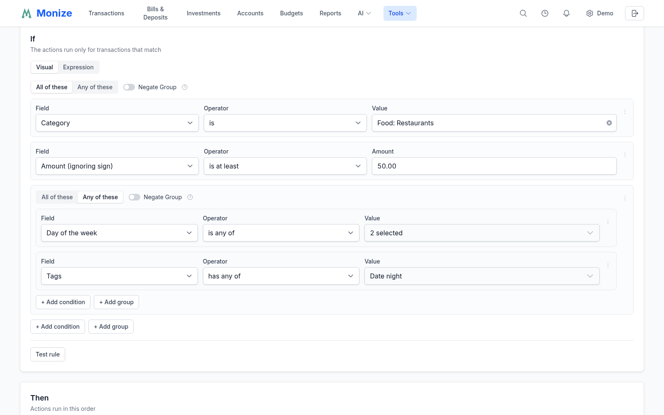Open options menu for nested group
This screenshot has height=415, width=664.
625,198
